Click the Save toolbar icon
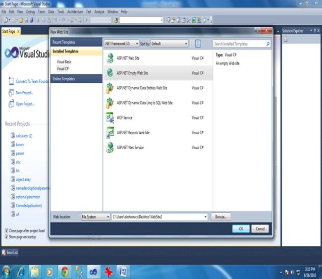 pos(26,20)
